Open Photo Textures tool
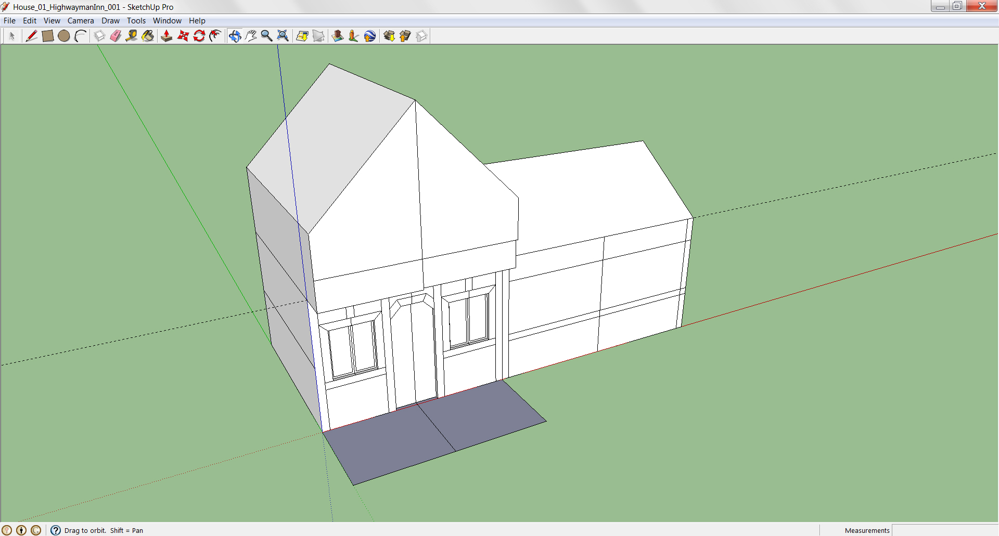Image resolution: width=999 pixels, height=536 pixels. click(354, 36)
